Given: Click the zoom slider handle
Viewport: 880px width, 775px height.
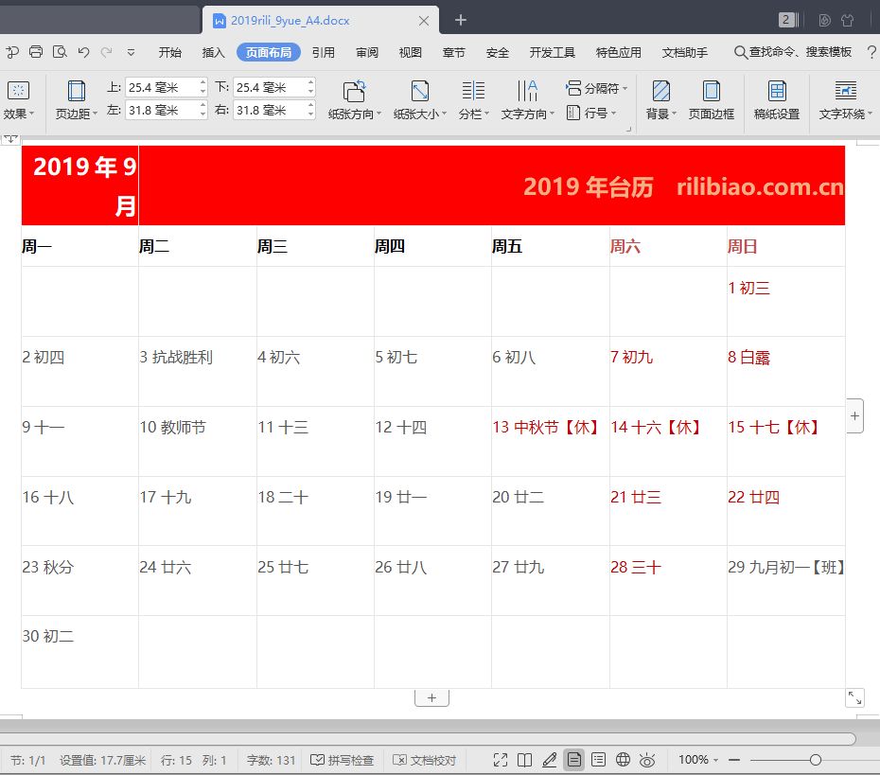Looking at the screenshot, I should (x=816, y=760).
